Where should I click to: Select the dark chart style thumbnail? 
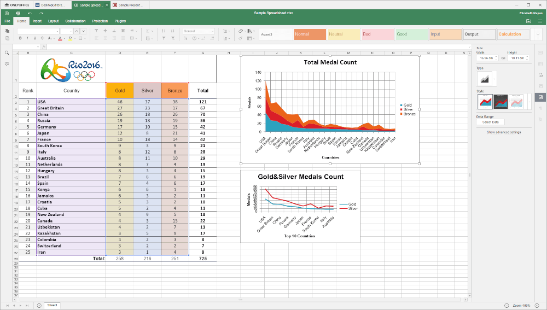click(501, 102)
